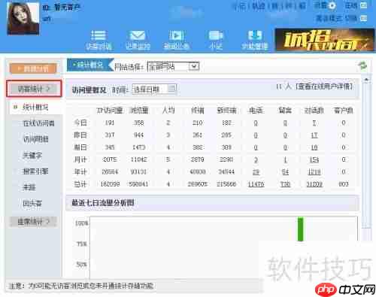Viewport: 376px width, 297px height.
Task: Click the list icon in top toolbar
Action: (x=99, y=35)
